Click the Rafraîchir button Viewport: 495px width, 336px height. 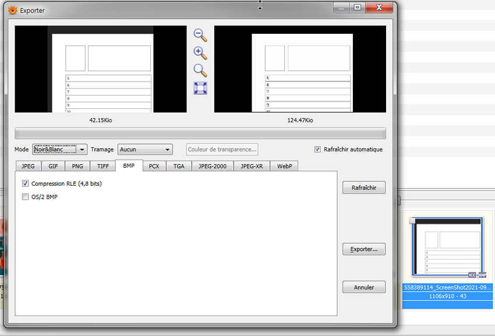(363, 187)
